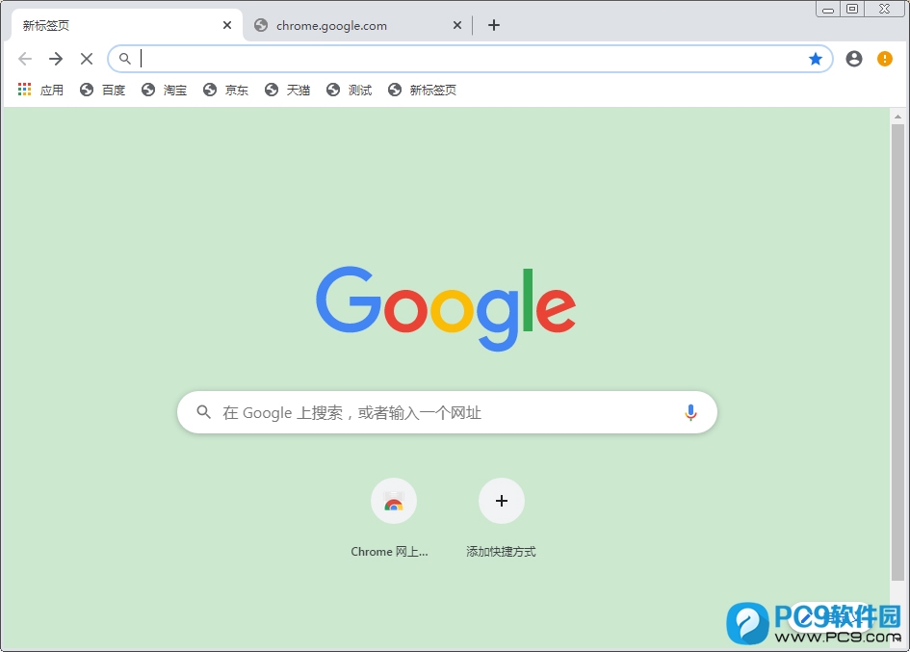Stop loading the page with X button
The image size is (910, 652).
87,59
